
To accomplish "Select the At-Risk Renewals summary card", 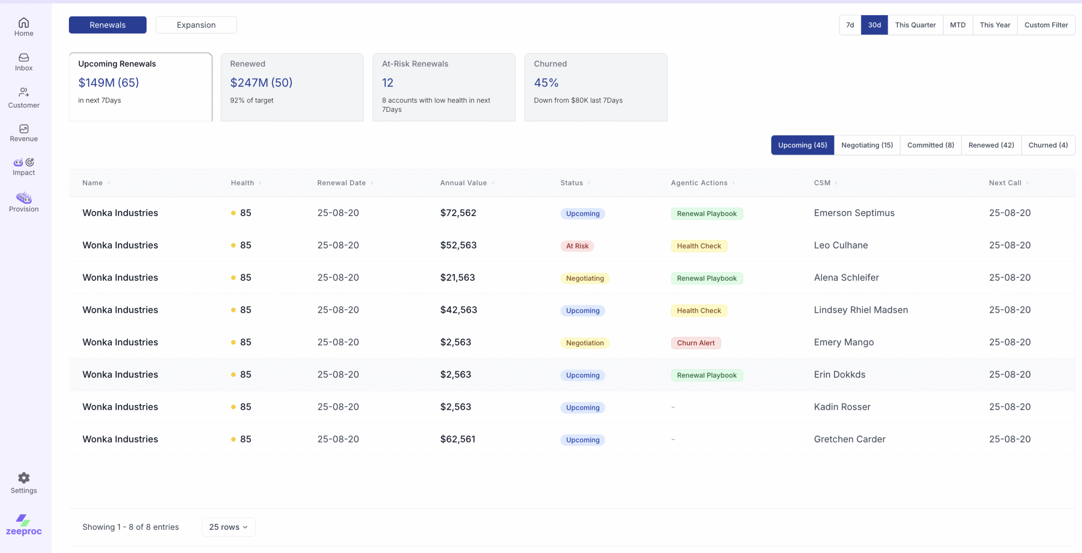I will coord(444,87).
